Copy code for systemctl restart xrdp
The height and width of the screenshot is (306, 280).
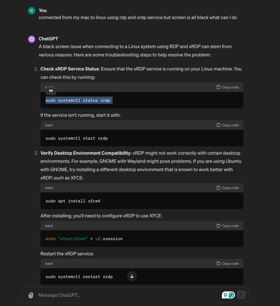[228, 264]
